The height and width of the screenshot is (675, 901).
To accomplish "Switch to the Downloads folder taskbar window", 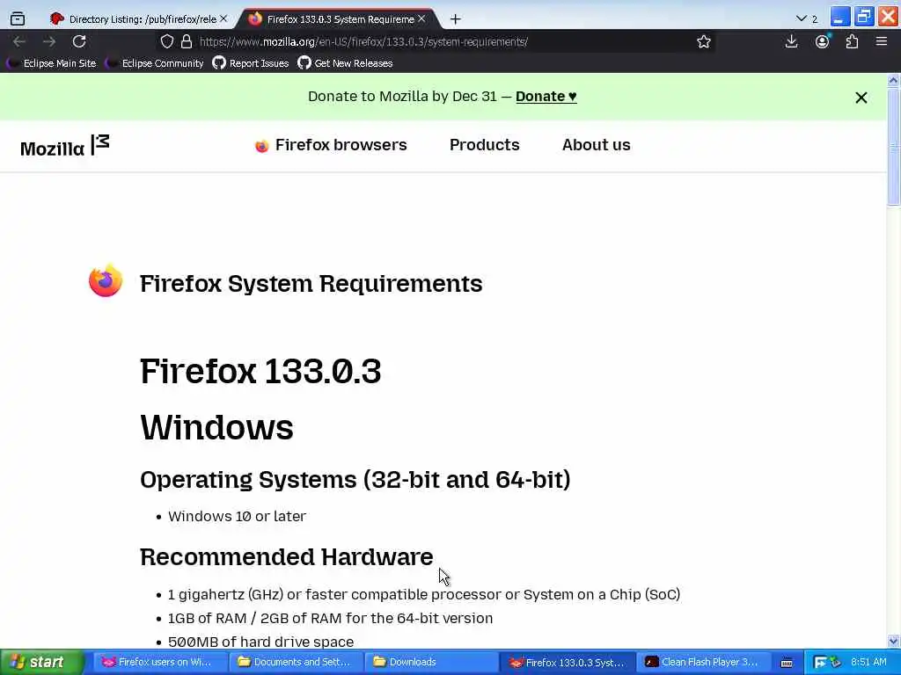I will click(x=431, y=663).
